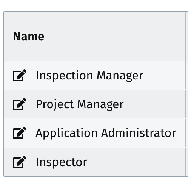The height and width of the screenshot is (193, 188).
Task: Click the pencil icon for Application Administrator
Action: click(20, 133)
